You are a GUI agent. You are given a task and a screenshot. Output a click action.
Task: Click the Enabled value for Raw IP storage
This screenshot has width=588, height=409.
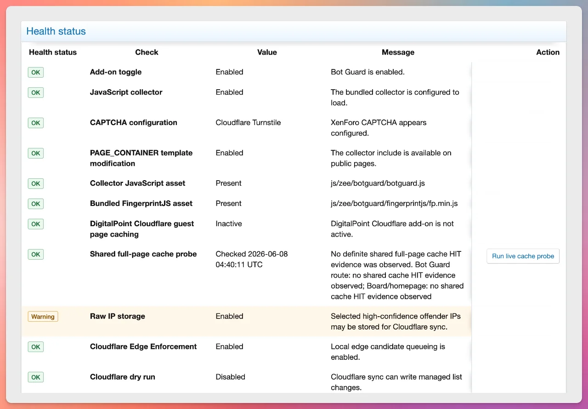click(229, 316)
